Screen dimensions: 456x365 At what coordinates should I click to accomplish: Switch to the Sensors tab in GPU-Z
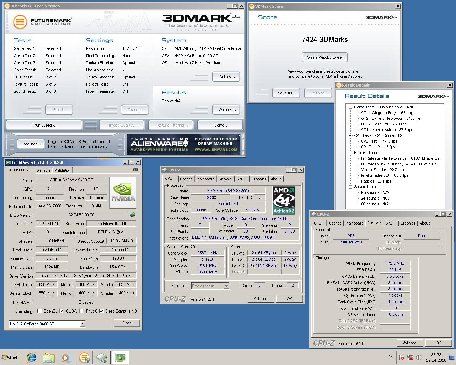pyautogui.click(x=43, y=170)
